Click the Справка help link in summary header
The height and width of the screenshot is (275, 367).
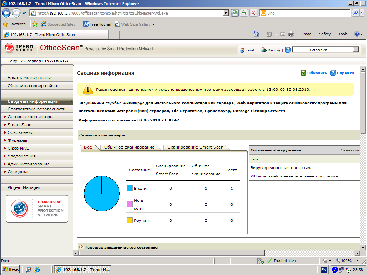point(342,73)
